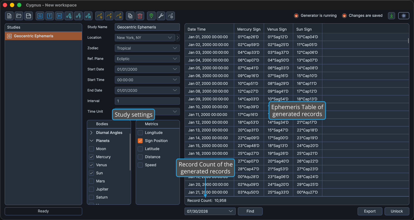The height and width of the screenshot is (220, 414).
Task: Expand the Diurnal Angles group
Action: tap(91, 133)
